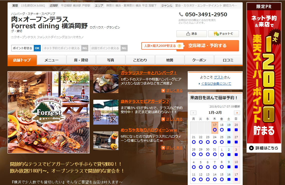Click 空席確認・予約する reservation button
285x185 pixels.
tap(207, 46)
